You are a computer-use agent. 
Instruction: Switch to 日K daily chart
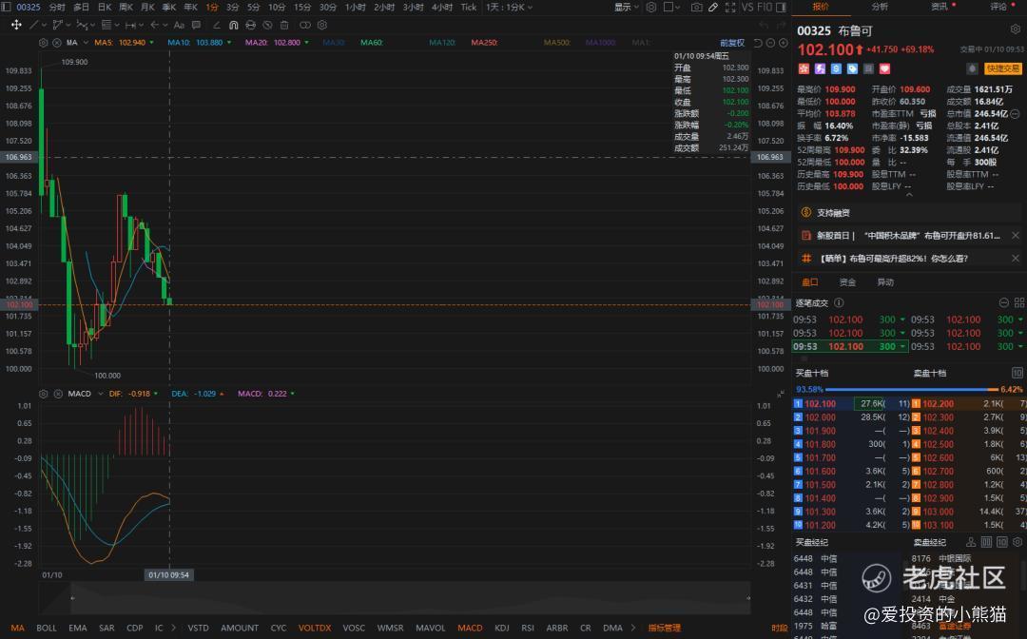click(x=105, y=7)
